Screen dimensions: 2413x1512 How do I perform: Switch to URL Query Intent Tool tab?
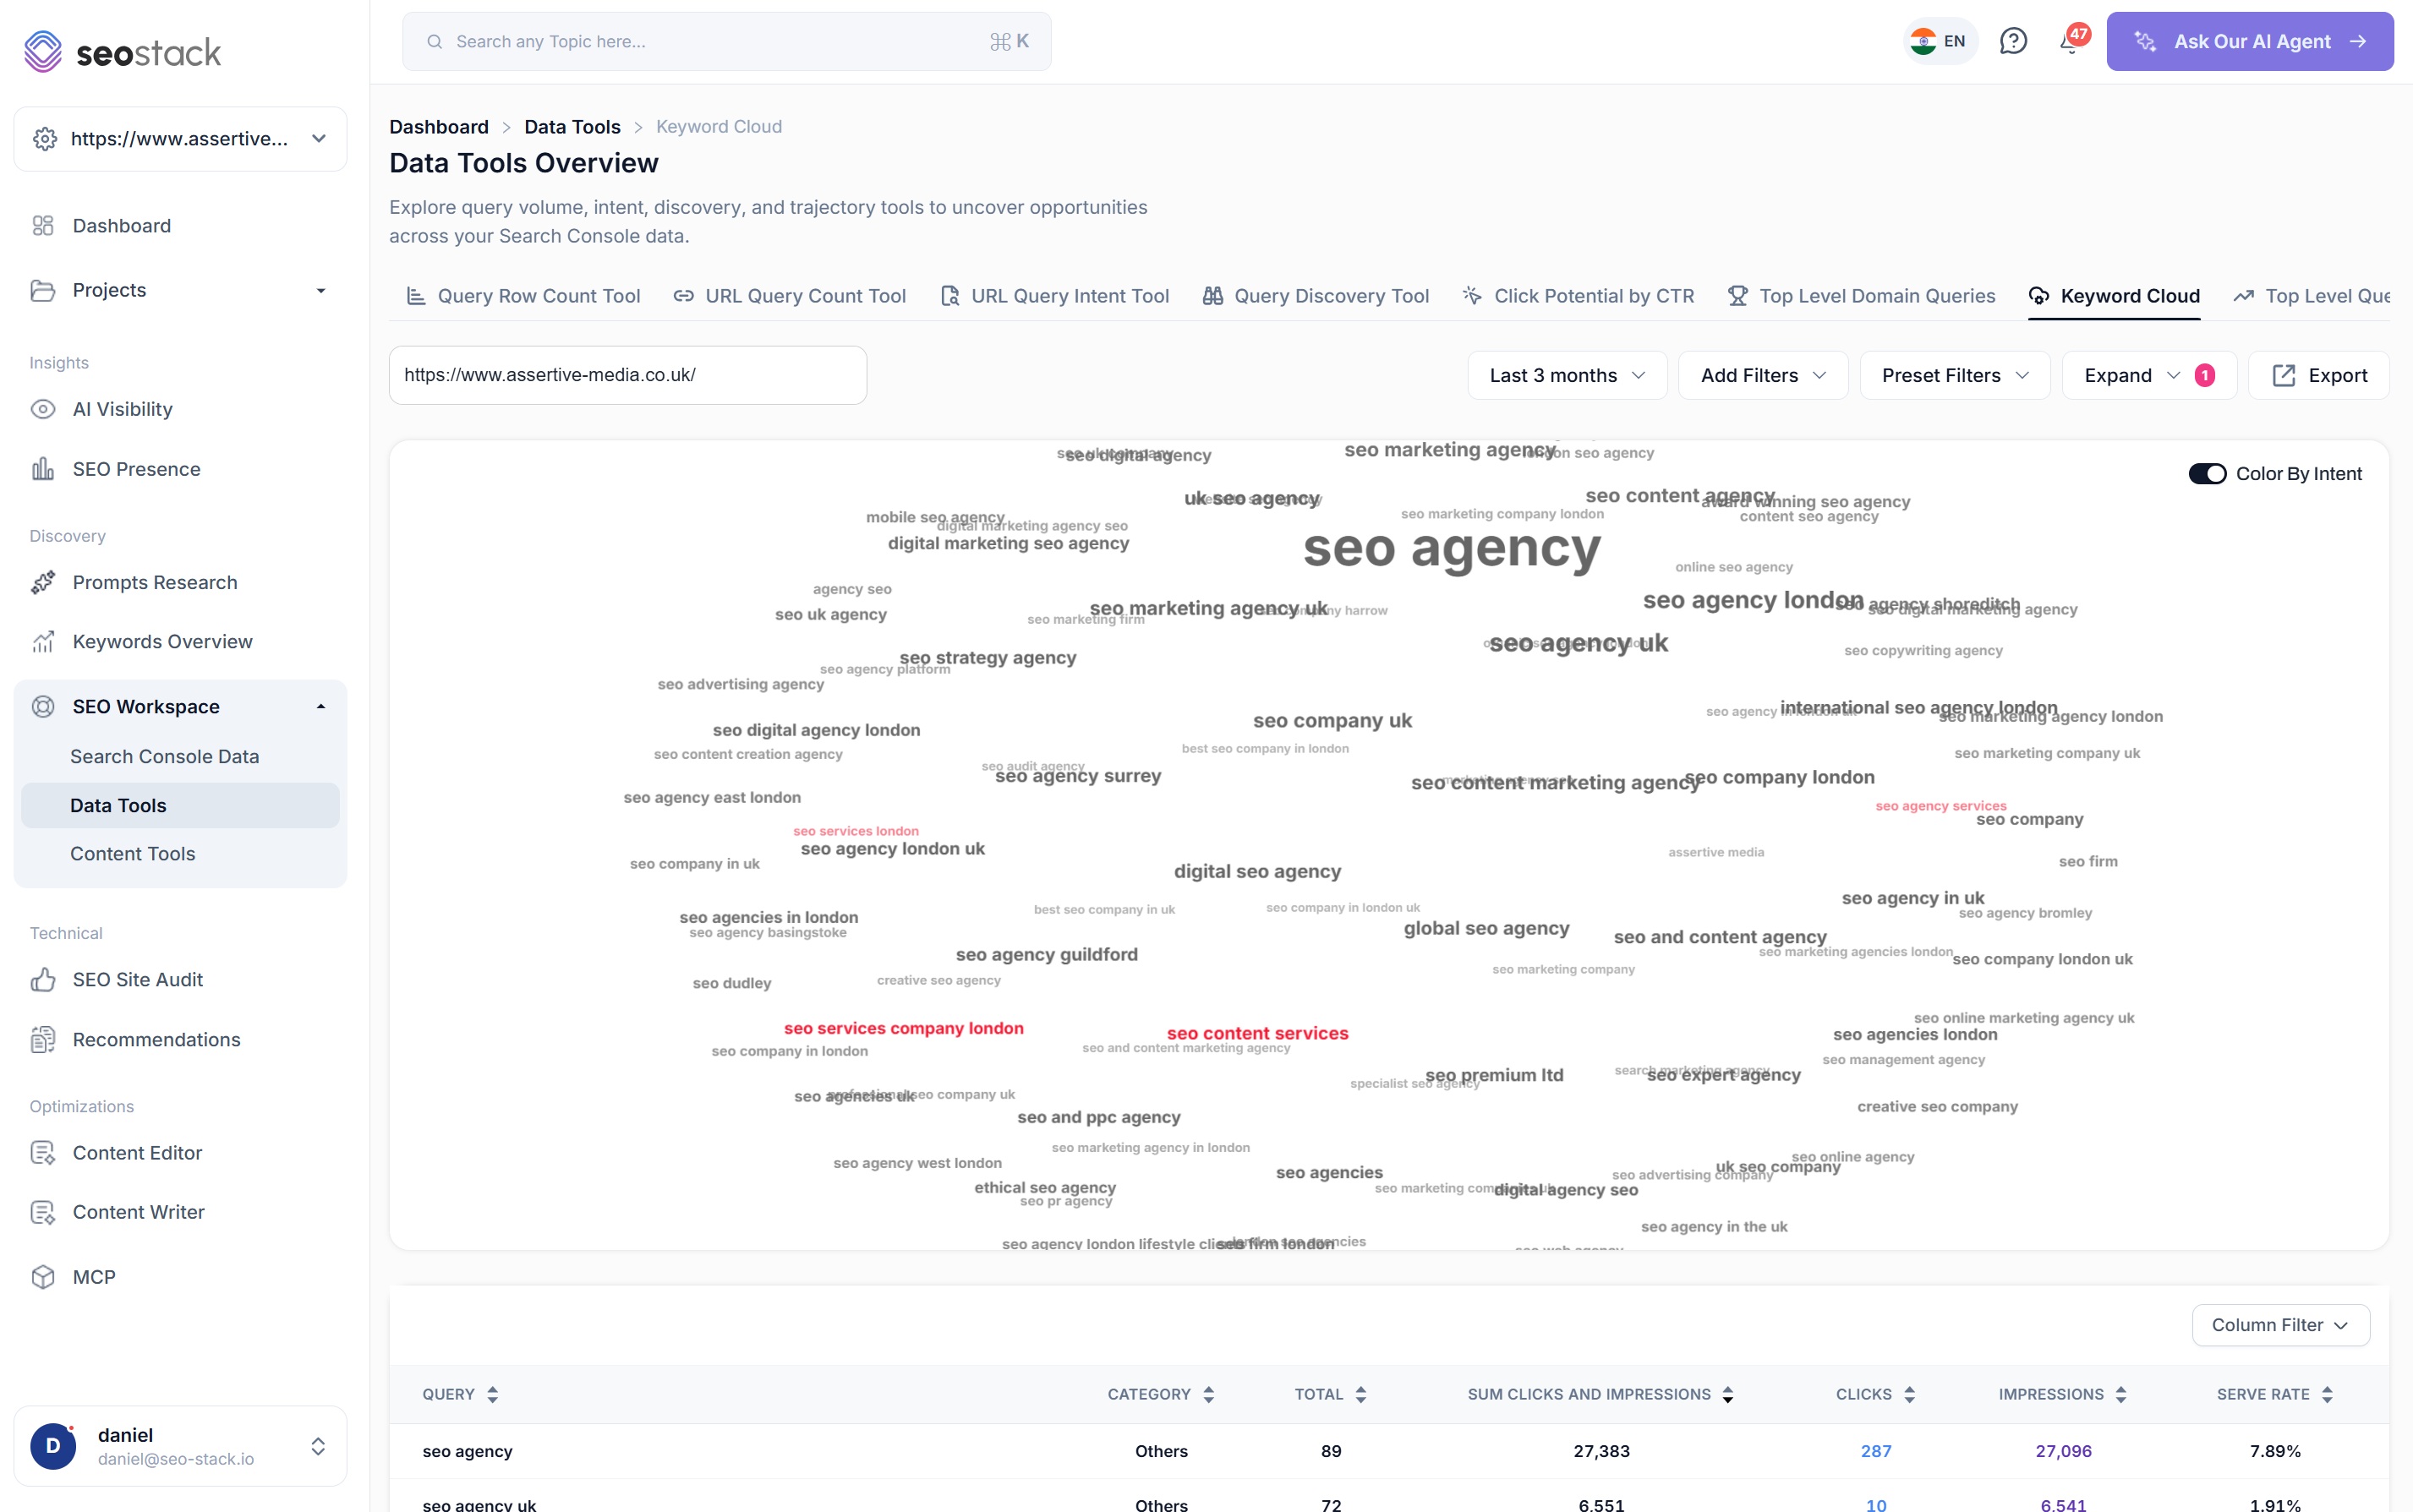[1054, 296]
